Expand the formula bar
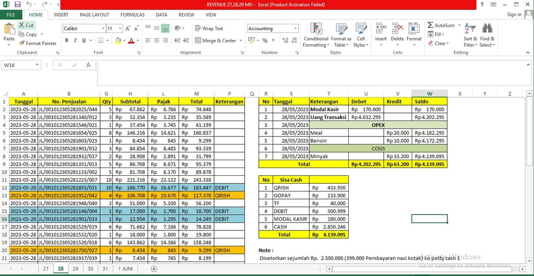The image size is (534, 276). tap(528, 65)
